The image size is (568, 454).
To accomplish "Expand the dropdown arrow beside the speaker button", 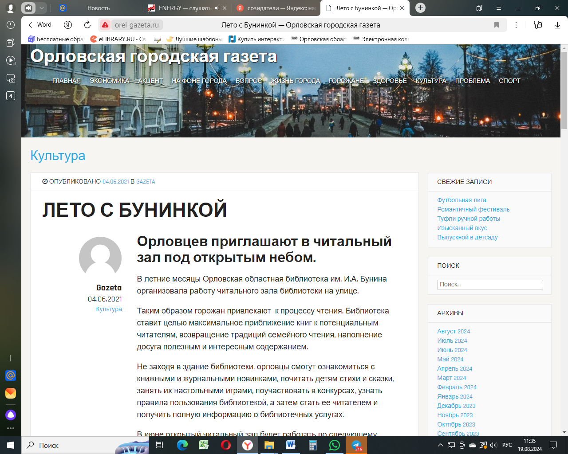I will click(x=41, y=8).
